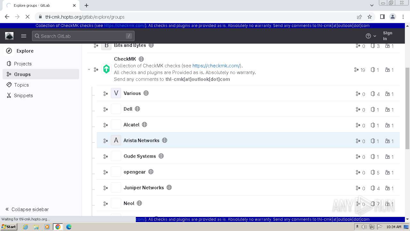
Task: Open the Arista Networks subgroup
Action: pyautogui.click(x=141, y=140)
